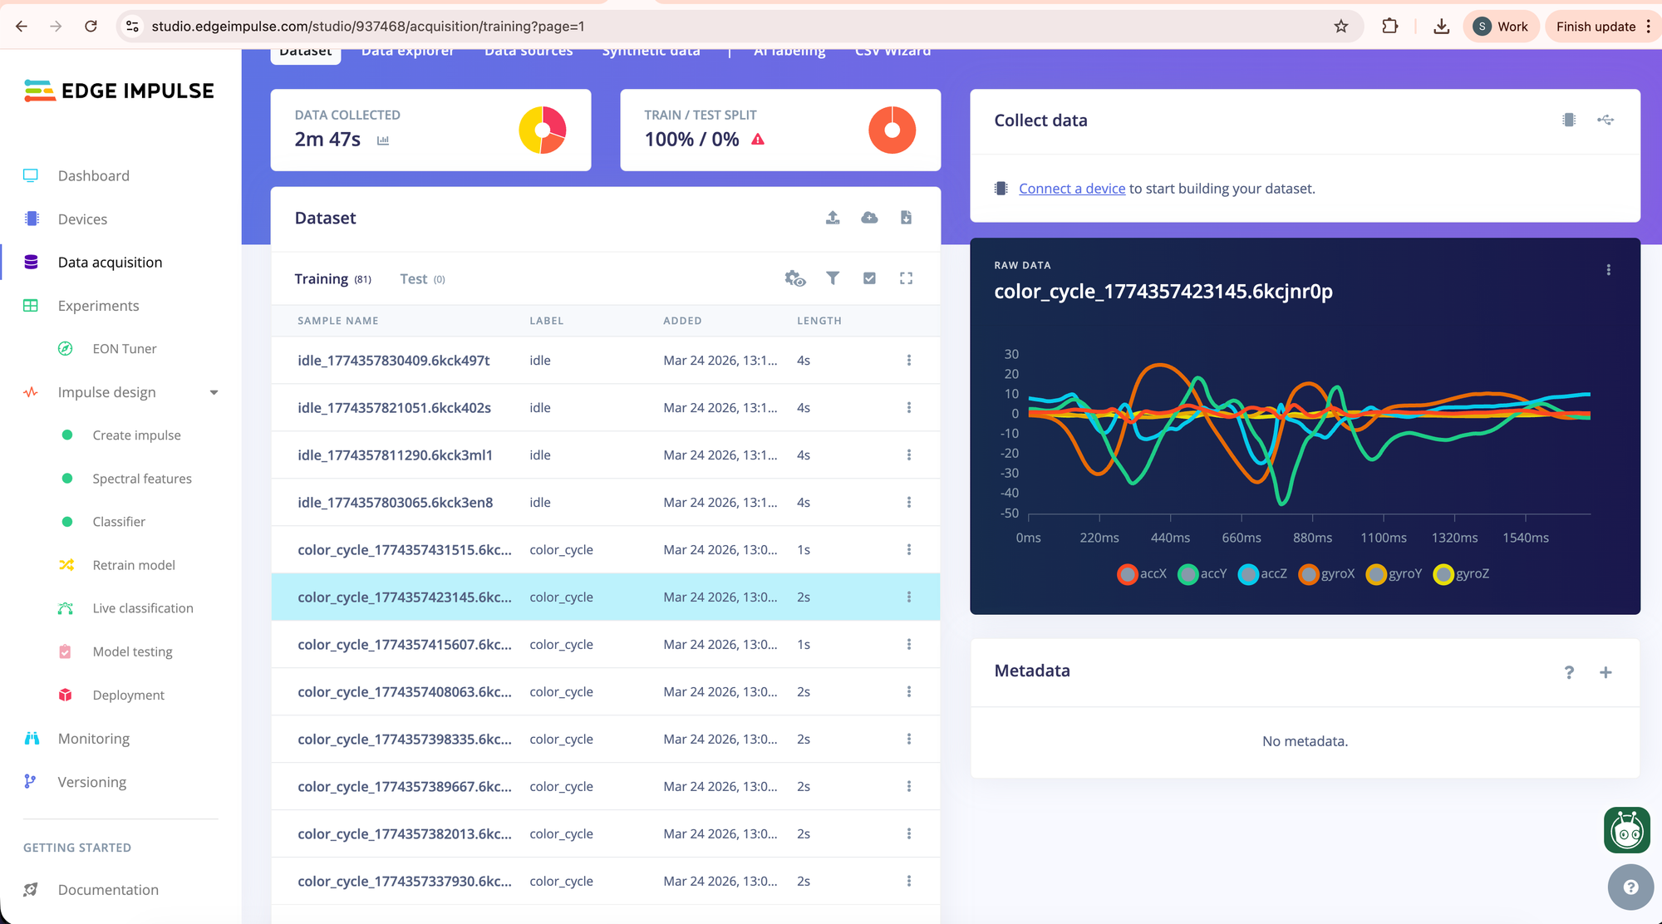Toggle the select multiple items checkbox icon
1662x924 pixels.
pyautogui.click(x=869, y=278)
